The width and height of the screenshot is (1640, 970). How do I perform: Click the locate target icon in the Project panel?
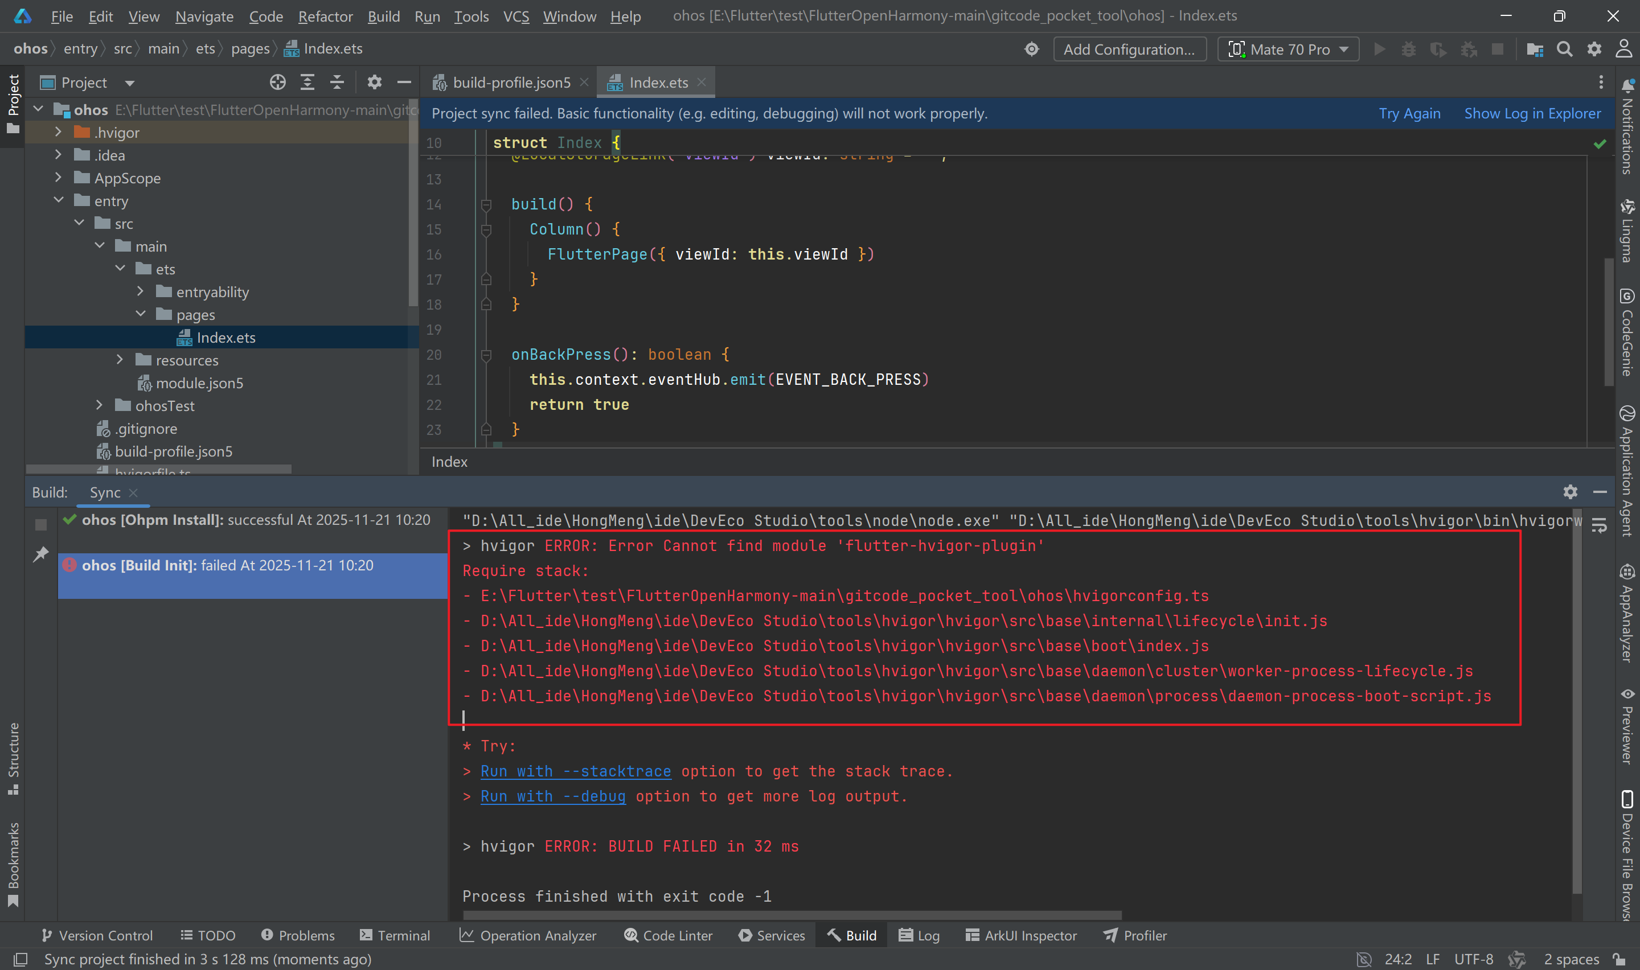(278, 83)
